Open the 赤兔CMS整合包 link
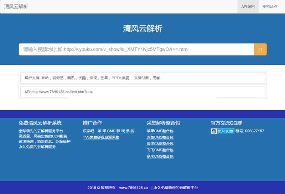 coord(160,137)
